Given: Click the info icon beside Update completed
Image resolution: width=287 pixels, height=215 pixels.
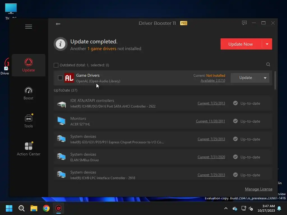Looking at the screenshot, I should (61, 44).
